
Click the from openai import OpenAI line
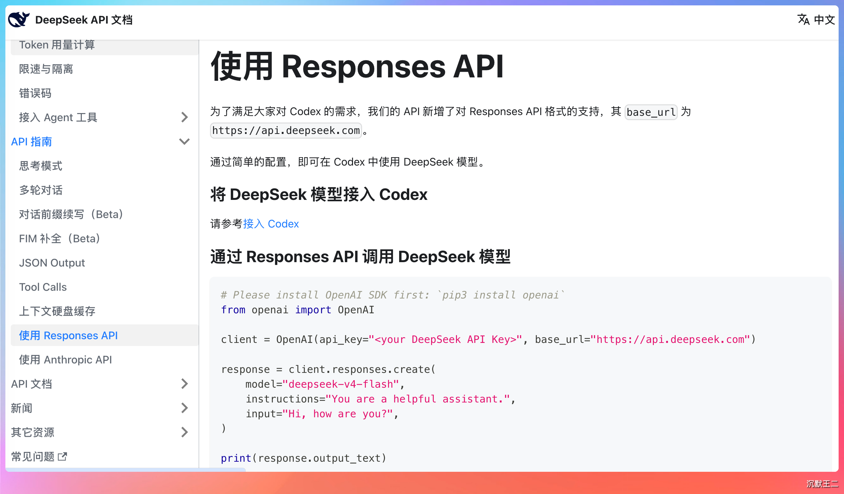(x=297, y=310)
